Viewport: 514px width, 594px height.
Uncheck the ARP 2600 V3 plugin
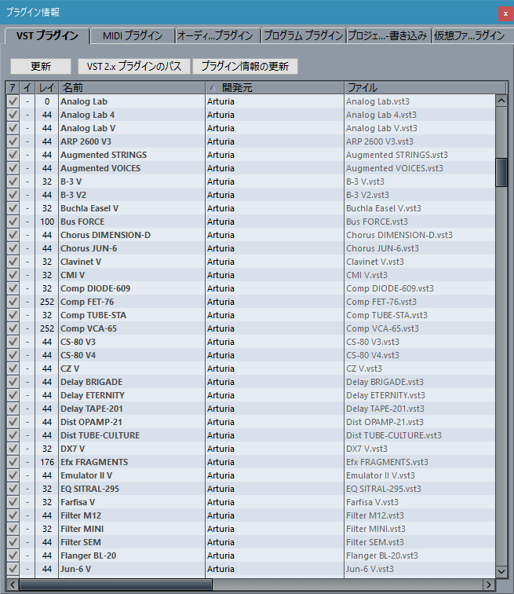(x=13, y=141)
